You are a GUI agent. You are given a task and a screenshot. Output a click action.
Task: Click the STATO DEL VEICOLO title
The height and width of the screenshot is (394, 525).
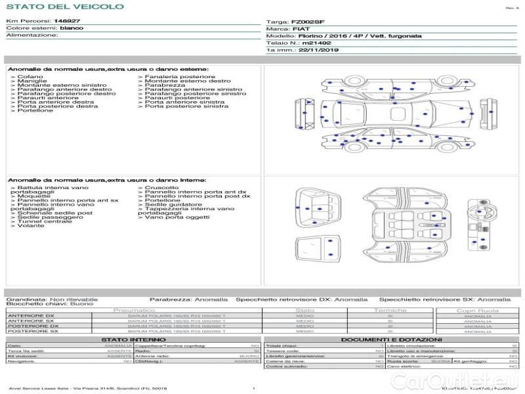point(65,7)
